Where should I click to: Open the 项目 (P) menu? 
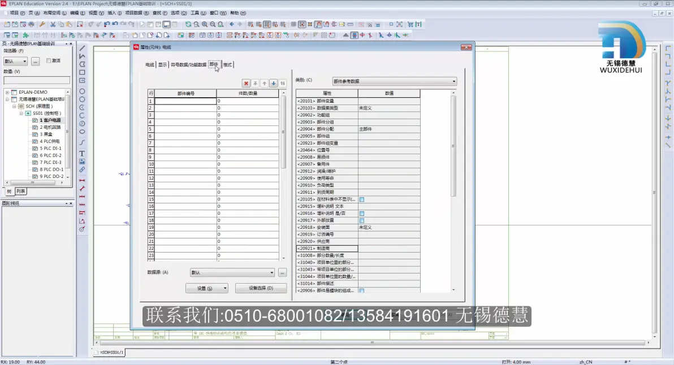click(17, 13)
